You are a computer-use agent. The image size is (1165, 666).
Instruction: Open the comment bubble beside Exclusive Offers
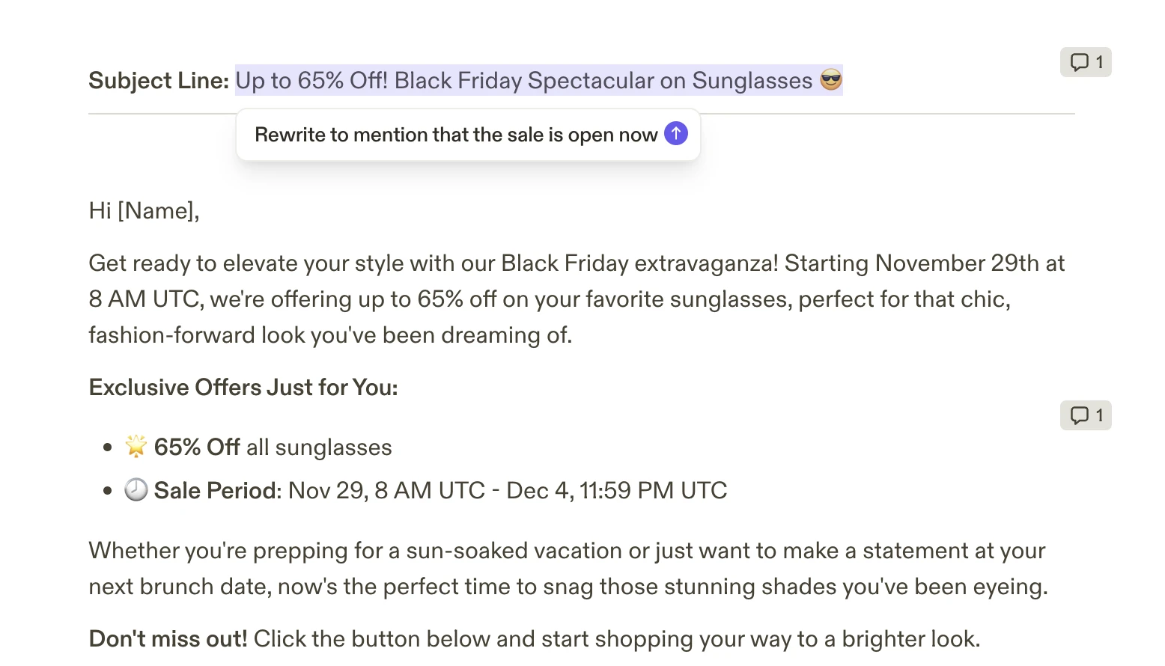[x=1085, y=415]
